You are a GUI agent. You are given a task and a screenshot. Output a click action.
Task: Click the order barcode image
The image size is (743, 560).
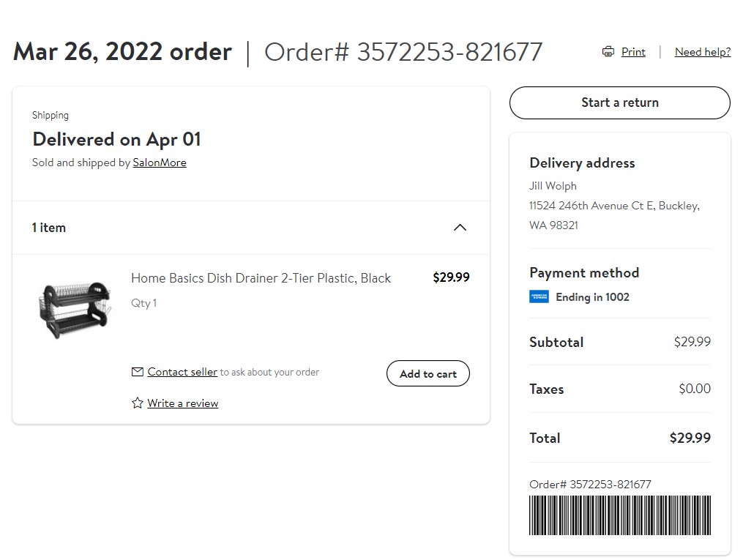point(620,515)
